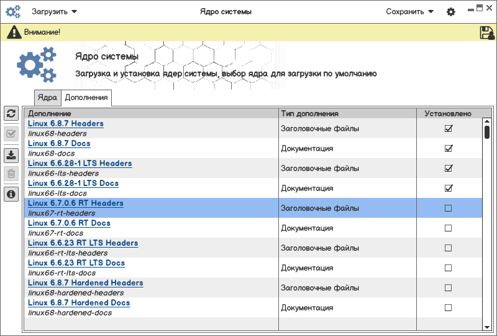Click the trash delete icon in sidebar
497x336 pixels.
[x=11, y=174]
